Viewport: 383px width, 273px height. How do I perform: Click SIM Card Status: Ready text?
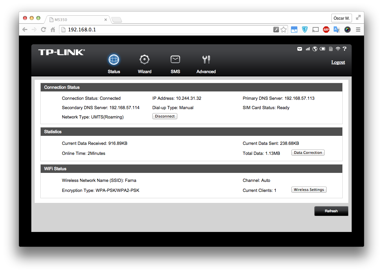coord(266,108)
